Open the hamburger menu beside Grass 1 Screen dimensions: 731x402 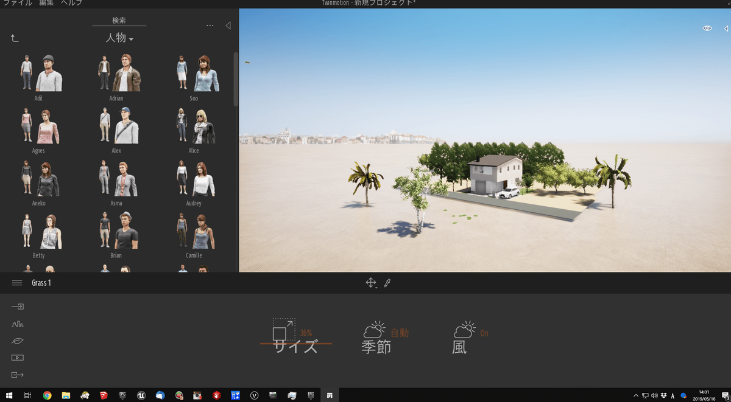click(x=17, y=283)
